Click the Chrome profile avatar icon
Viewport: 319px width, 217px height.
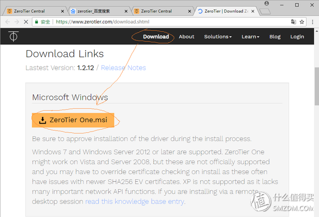(266, 3)
